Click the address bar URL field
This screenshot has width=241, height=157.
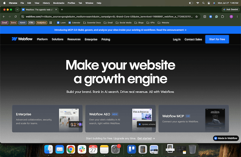(x=109, y=17)
